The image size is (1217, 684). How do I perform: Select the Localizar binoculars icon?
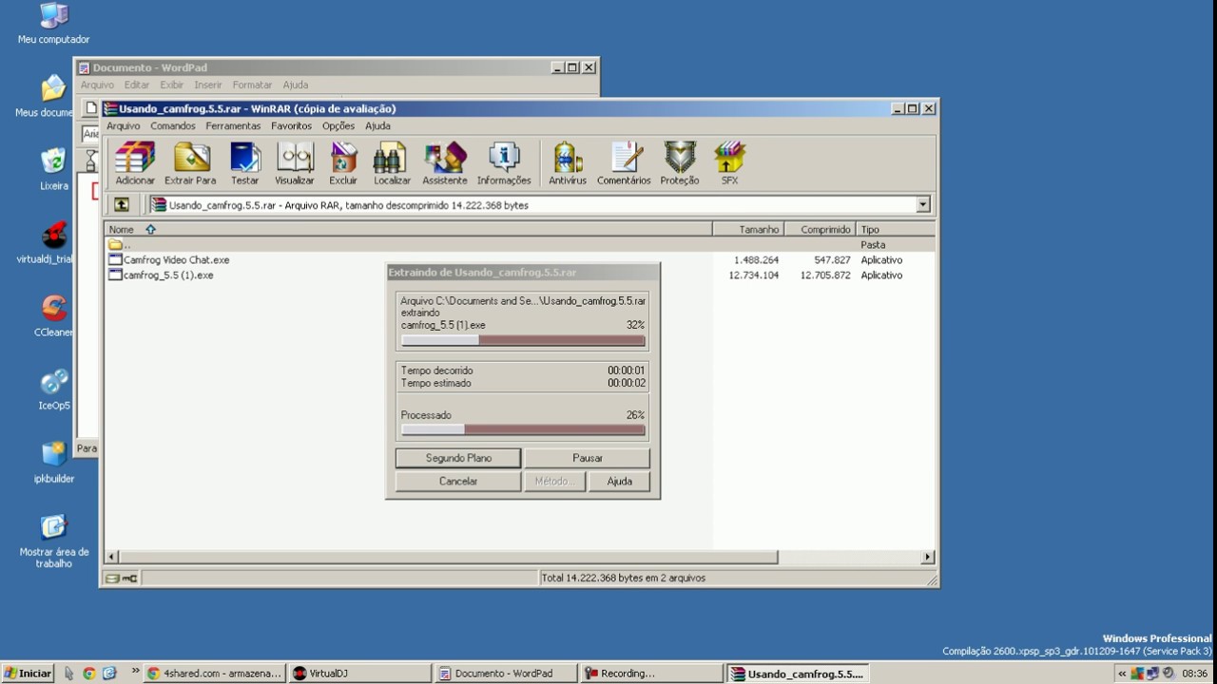(x=392, y=163)
